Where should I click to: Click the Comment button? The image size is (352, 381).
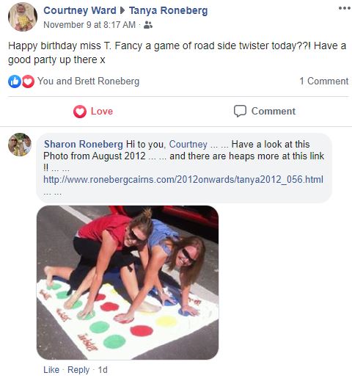pyautogui.click(x=265, y=111)
